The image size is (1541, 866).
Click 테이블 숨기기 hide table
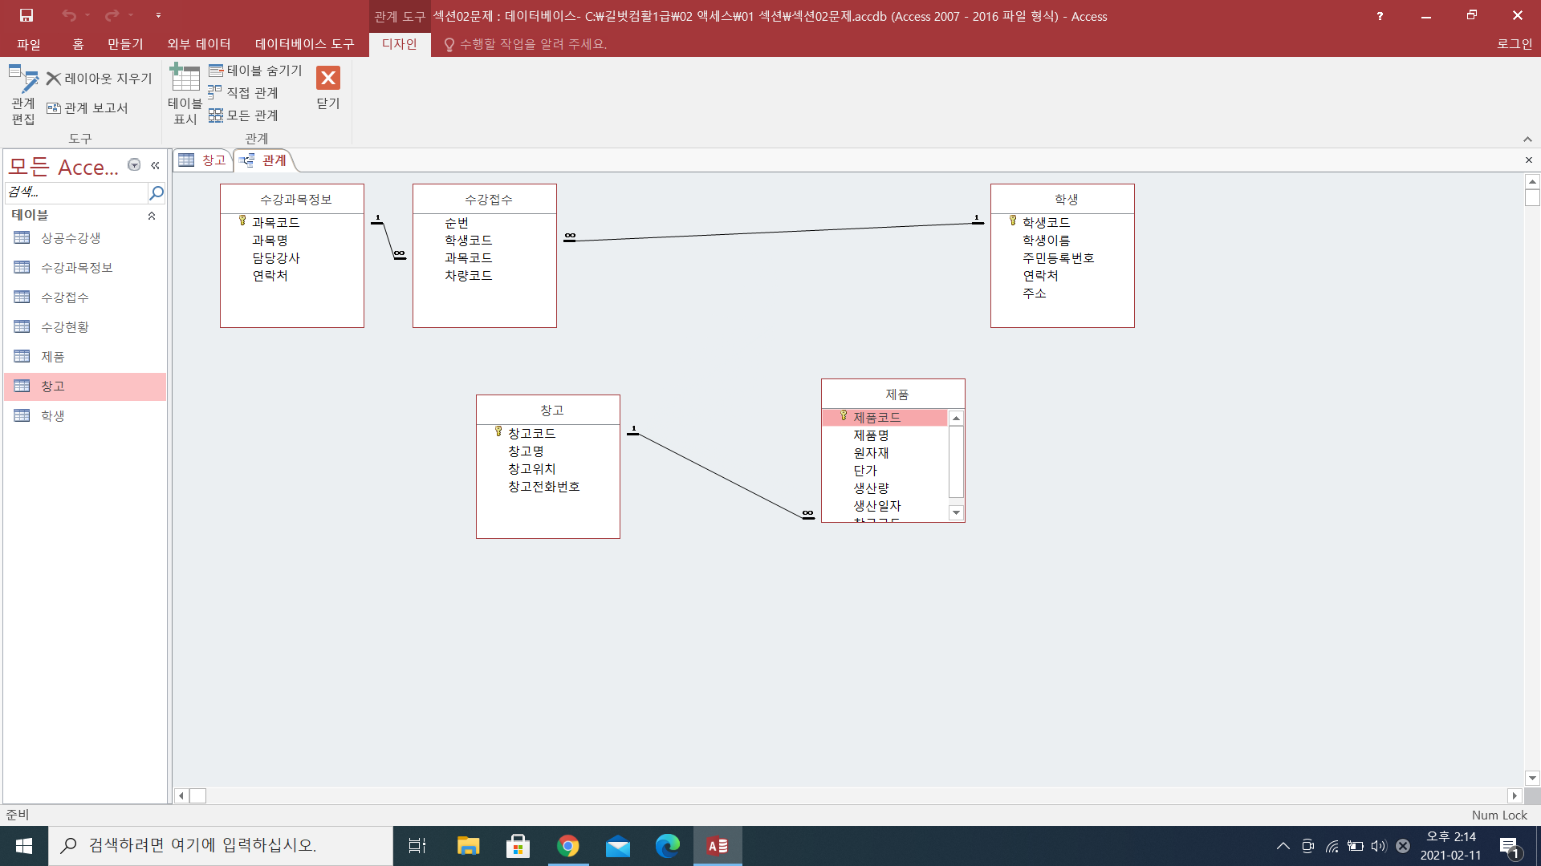[x=255, y=71]
